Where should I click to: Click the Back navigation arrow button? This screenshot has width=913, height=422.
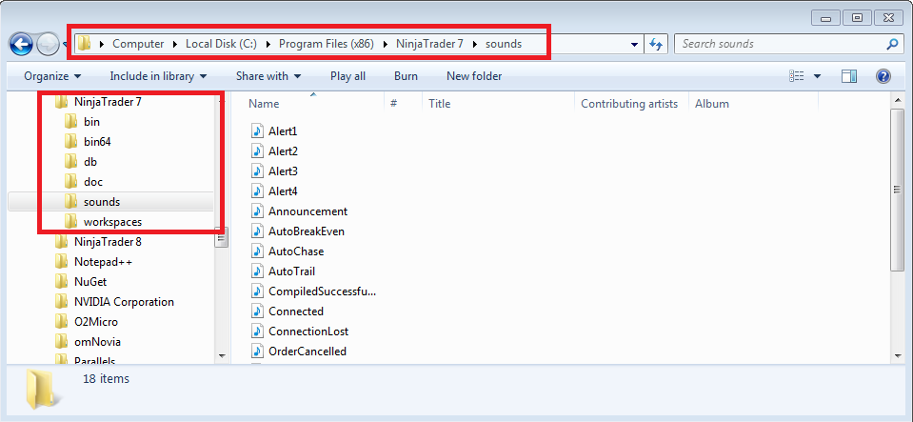tap(21, 44)
